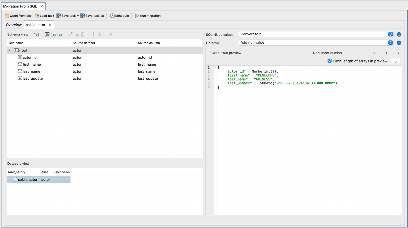This screenshot has height=228, width=408.
Task: Click info icon beside SQL NULL values
Action: (x=399, y=34)
